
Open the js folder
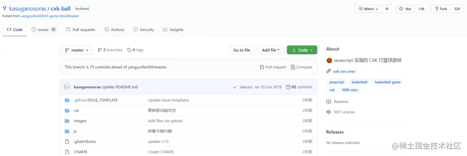coord(75,131)
